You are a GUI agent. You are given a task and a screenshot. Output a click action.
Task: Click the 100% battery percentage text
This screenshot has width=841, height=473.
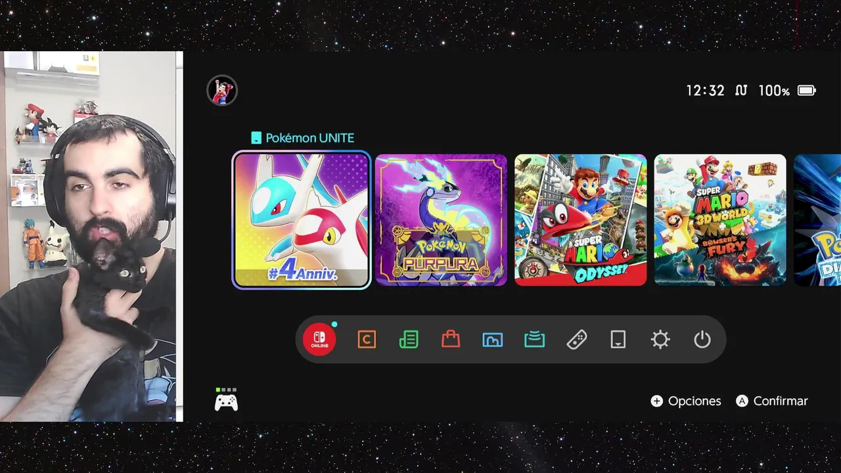pos(774,91)
